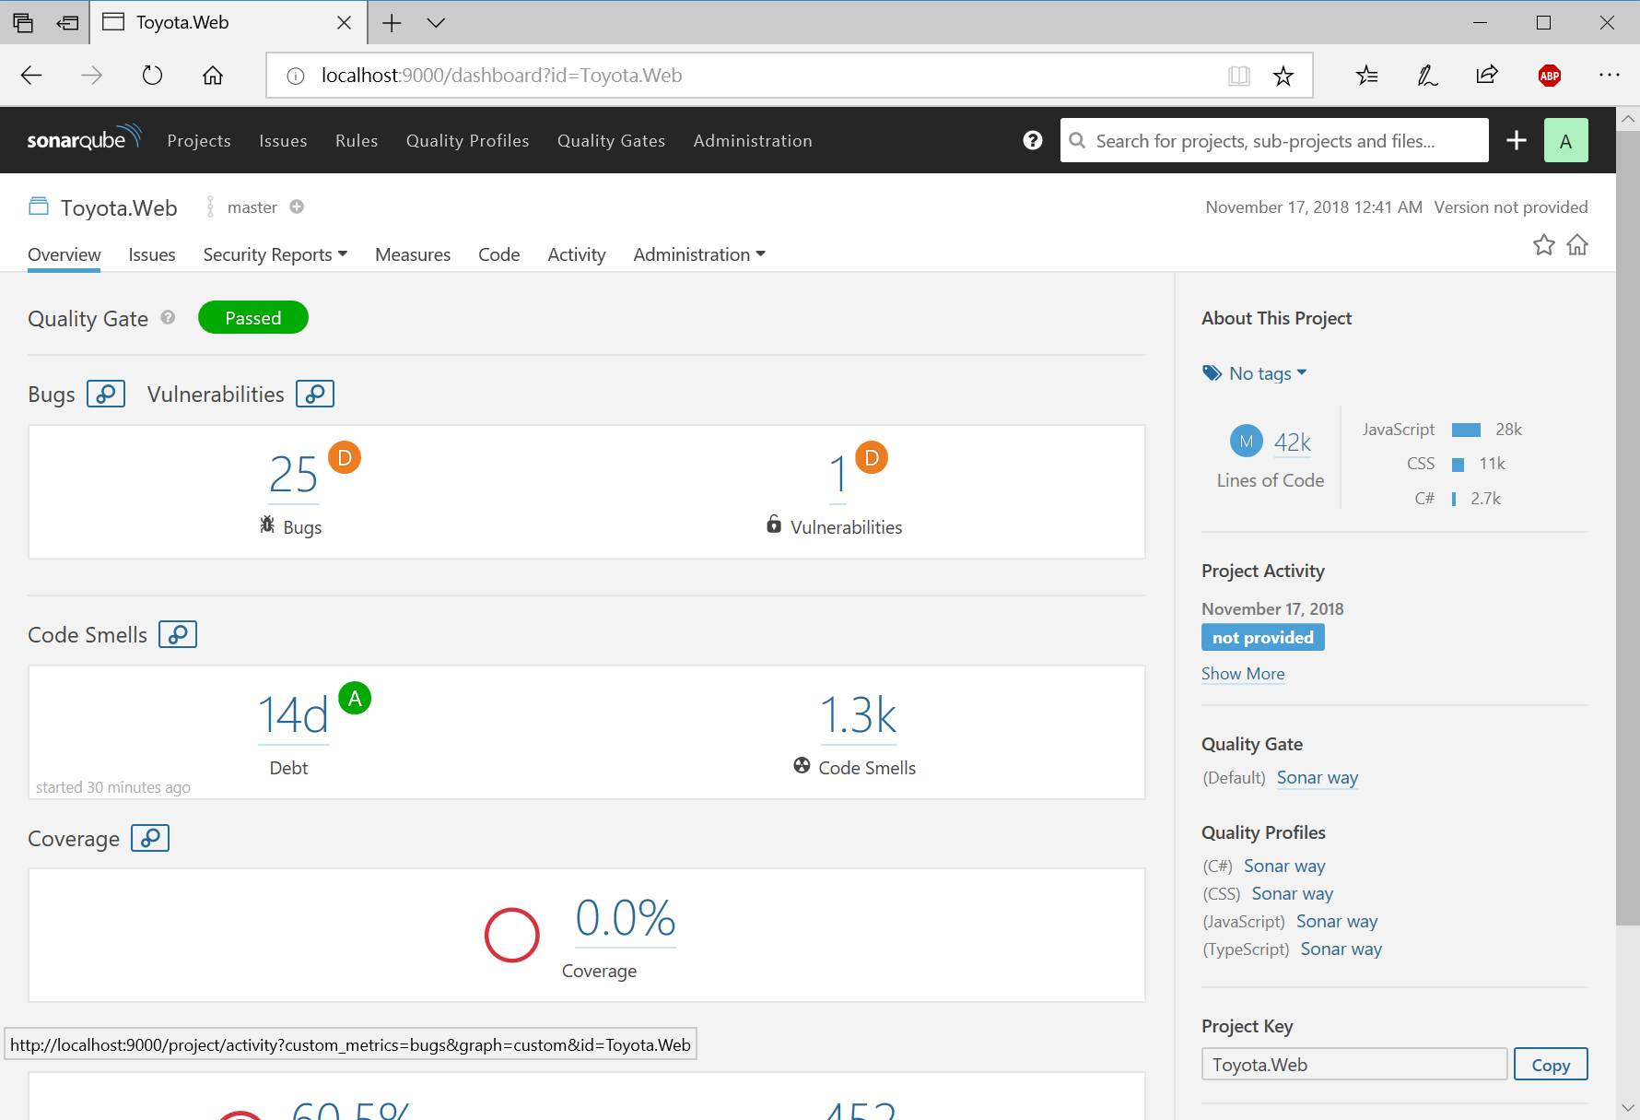Add page to favorites star in address bar
Screen dimensions: 1640x1120
(1283, 76)
